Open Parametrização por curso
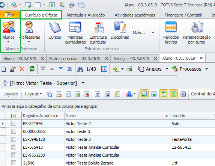Viewport: 215px width, 166px height. (197, 33)
